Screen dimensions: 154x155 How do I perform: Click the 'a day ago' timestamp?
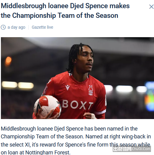16,27
